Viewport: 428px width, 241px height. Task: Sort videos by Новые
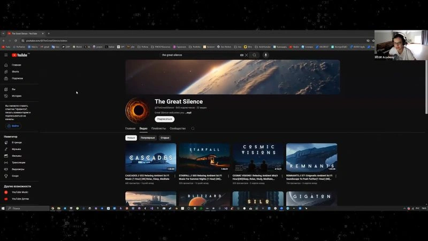131,138
